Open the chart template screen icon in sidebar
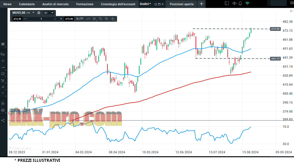The height and width of the screenshot is (163, 294). (x=3, y=44)
